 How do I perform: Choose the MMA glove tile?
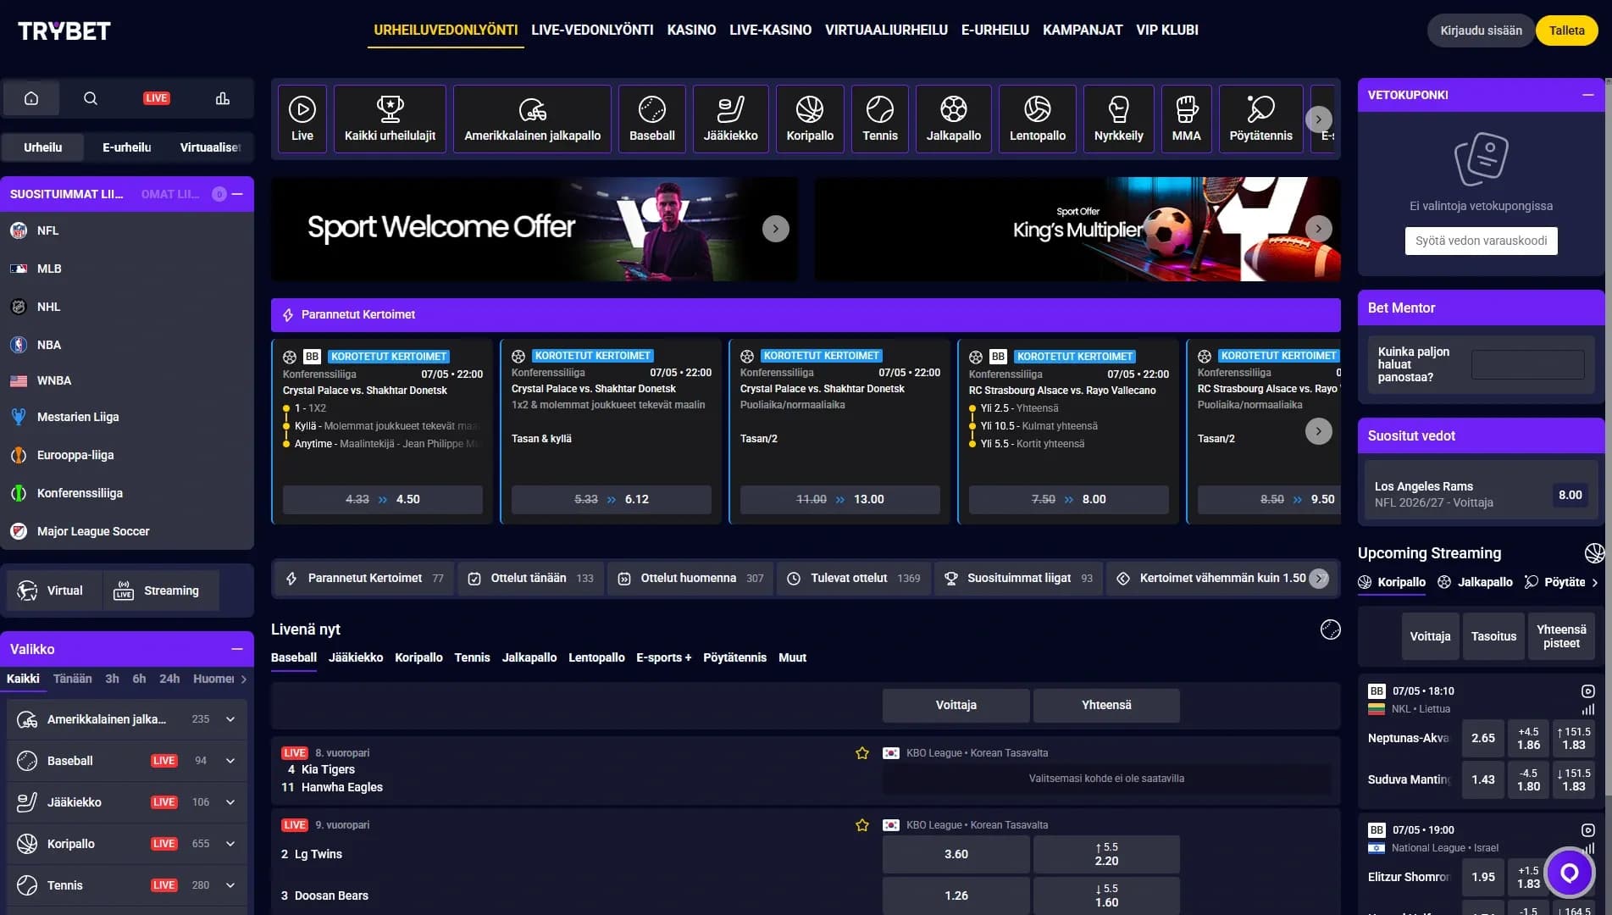1186,119
